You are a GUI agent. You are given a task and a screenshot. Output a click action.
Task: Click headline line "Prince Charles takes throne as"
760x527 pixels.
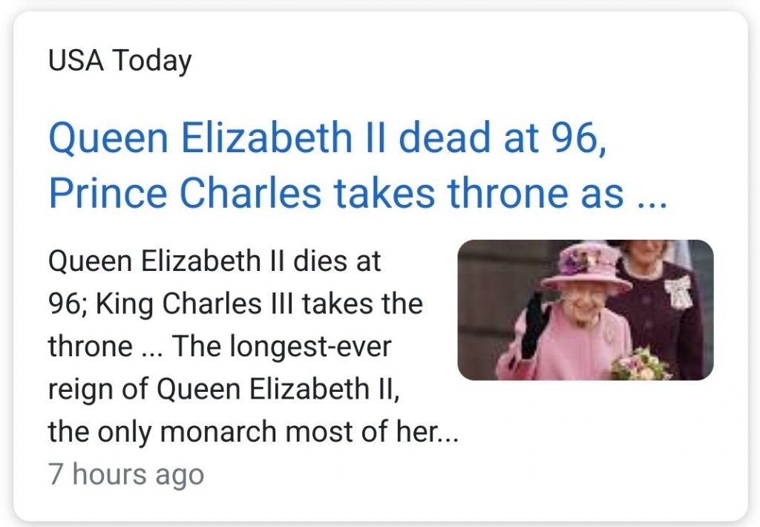335,194
